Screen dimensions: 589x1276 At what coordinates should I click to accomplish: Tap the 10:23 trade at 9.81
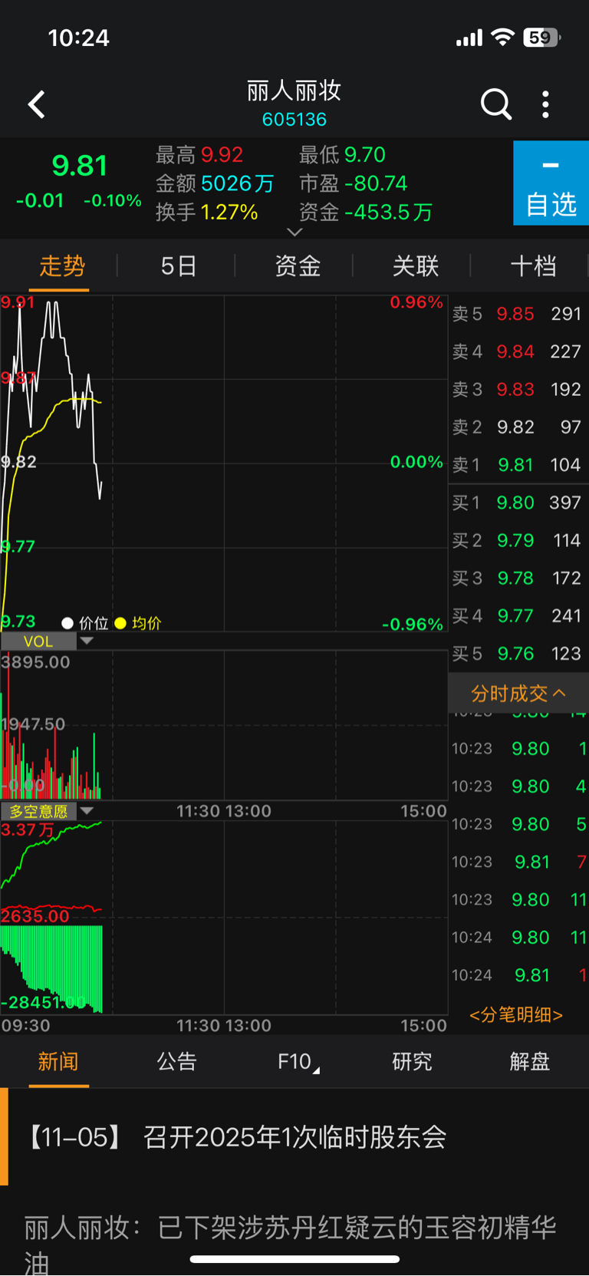click(x=518, y=862)
